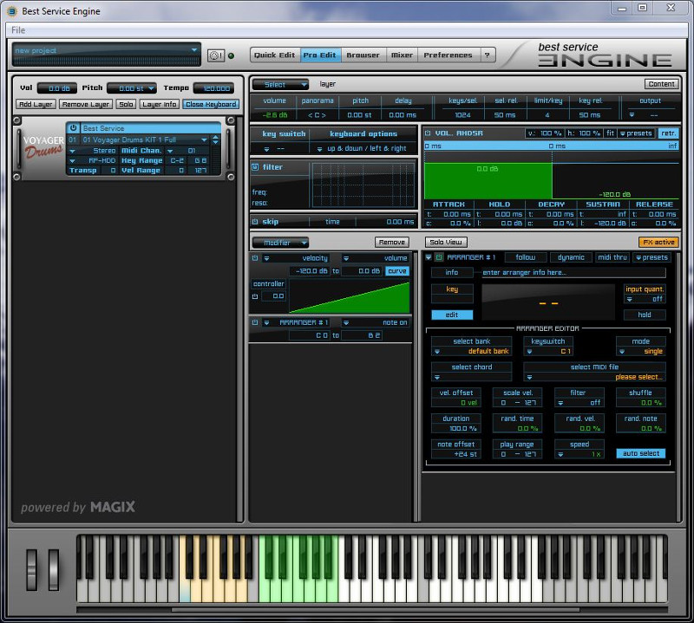This screenshot has height=623, width=694.
Task: Open the select MIDI file dropdown
Action: tap(594, 377)
